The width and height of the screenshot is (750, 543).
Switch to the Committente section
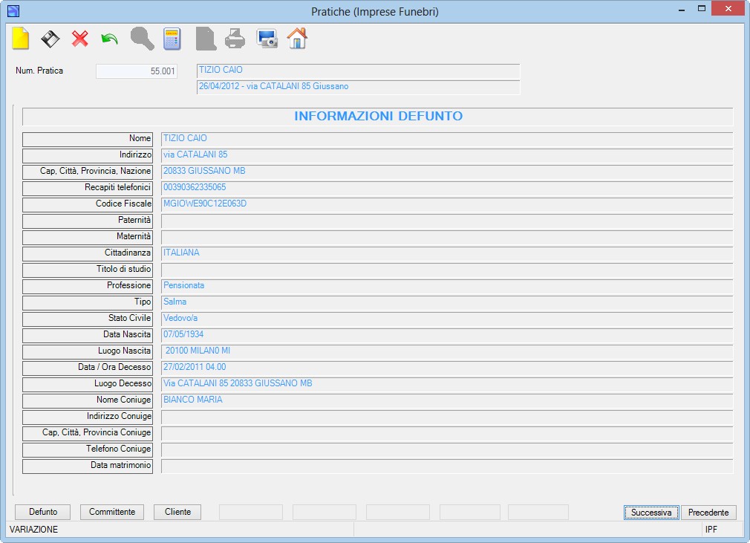(x=112, y=512)
